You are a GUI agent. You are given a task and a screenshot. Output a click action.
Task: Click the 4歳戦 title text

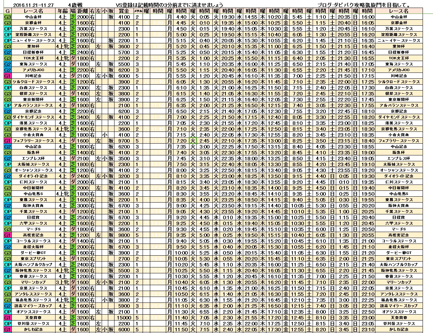point(76,5)
